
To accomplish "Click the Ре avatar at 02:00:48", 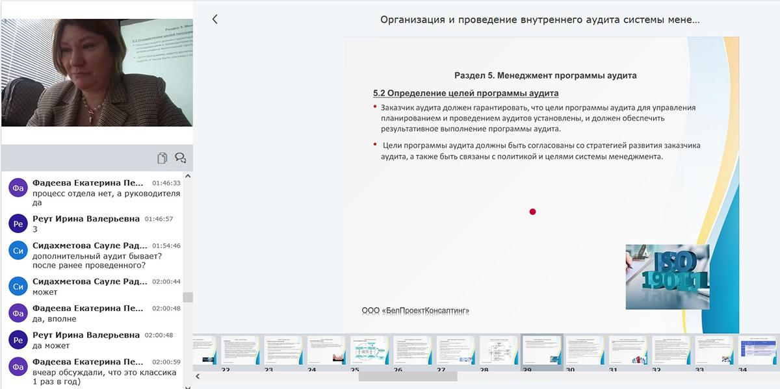I will tap(18, 339).
